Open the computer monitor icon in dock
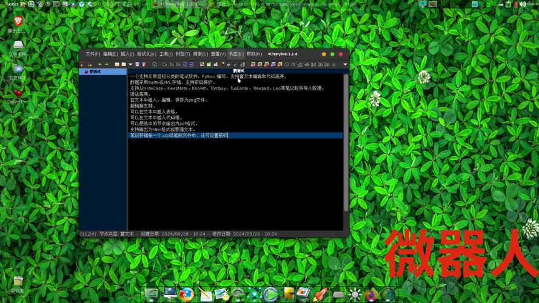 (170, 294)
